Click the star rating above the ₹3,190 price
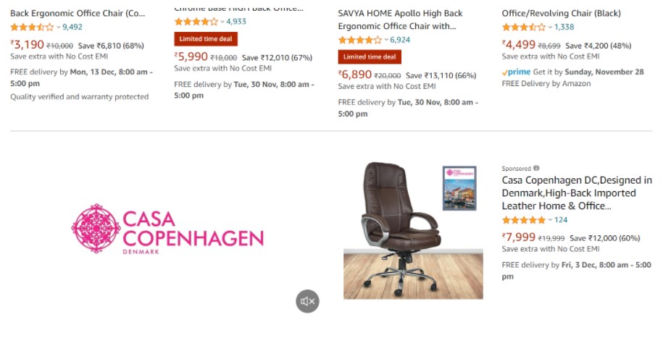The image size is (663, 346). [32, 27]
